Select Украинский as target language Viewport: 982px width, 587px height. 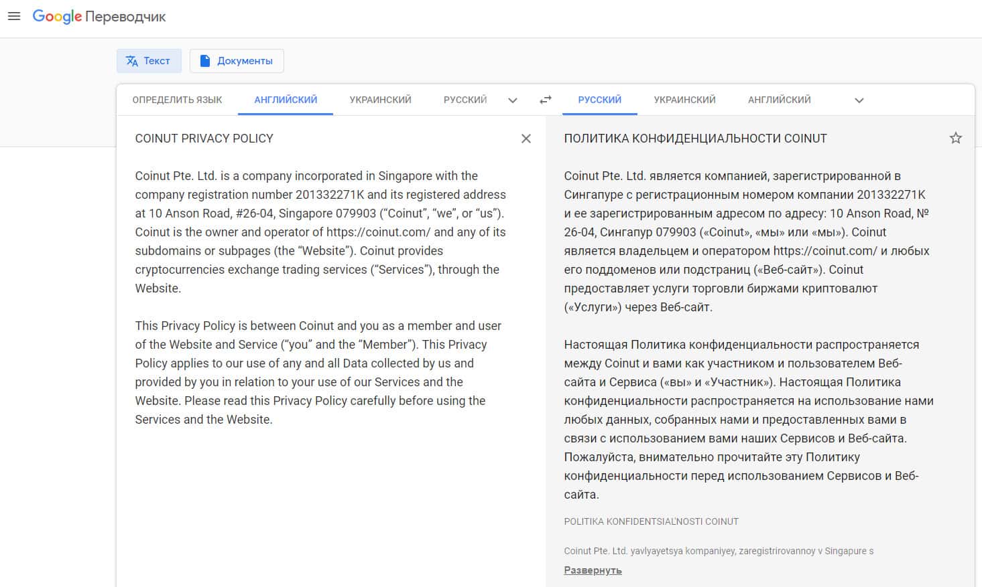[x=684, y=100]
